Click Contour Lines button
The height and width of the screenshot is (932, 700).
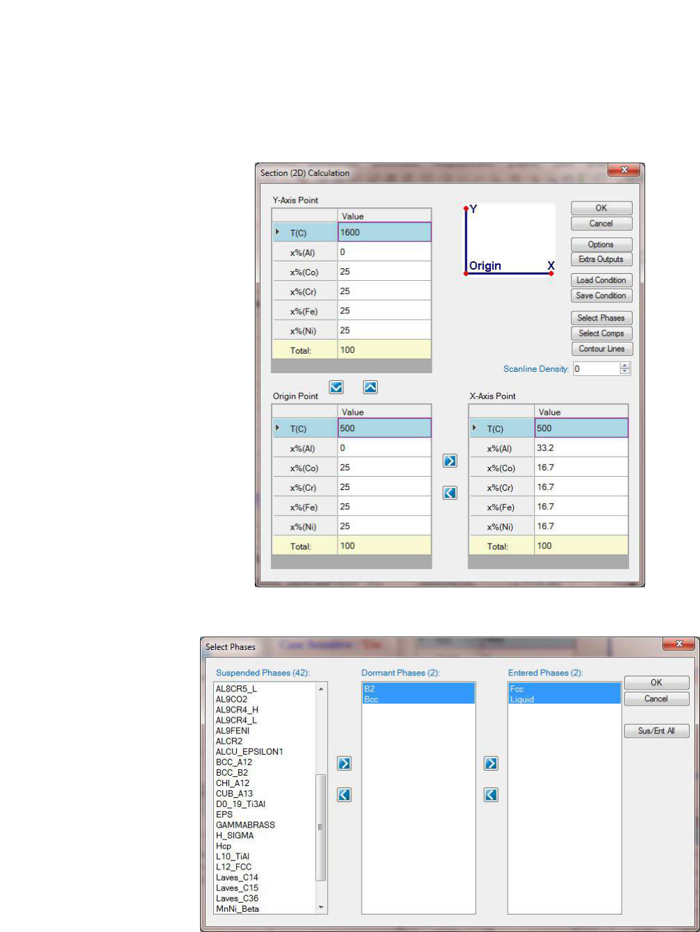tap(601, 348)
